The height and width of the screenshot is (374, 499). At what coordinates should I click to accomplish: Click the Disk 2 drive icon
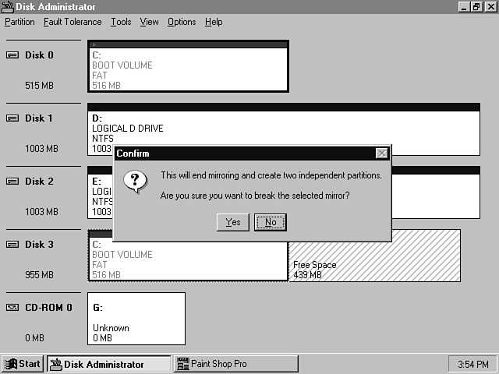(12, 182)
